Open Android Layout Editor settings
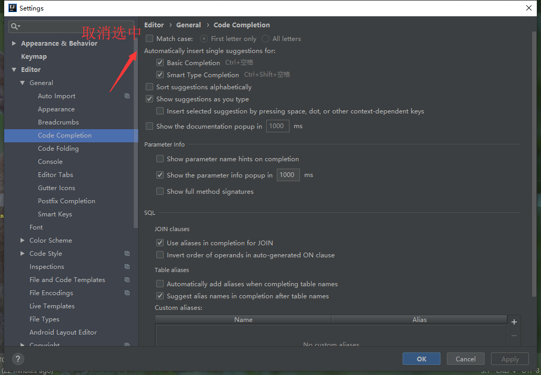 click(63, 332)
